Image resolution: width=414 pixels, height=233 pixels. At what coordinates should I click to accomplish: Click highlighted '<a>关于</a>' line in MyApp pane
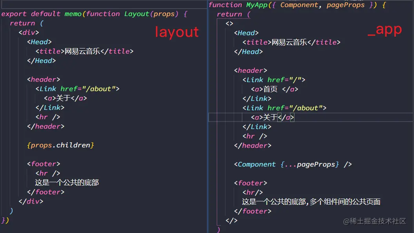272,117
